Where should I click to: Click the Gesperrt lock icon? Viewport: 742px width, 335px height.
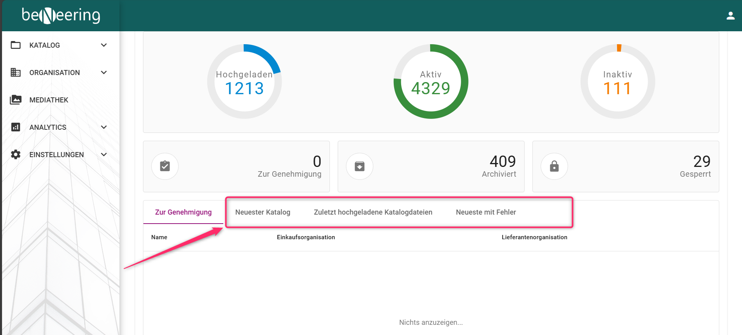[554, 167]
